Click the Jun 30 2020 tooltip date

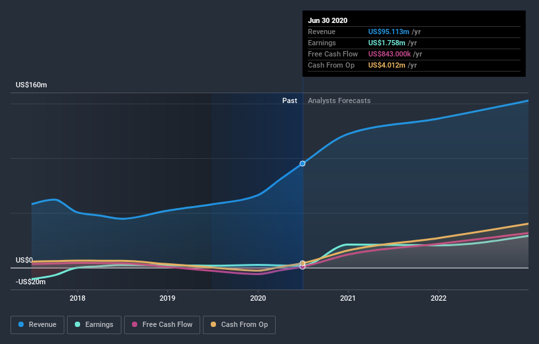pyautogui.click(x=328, y=20)
